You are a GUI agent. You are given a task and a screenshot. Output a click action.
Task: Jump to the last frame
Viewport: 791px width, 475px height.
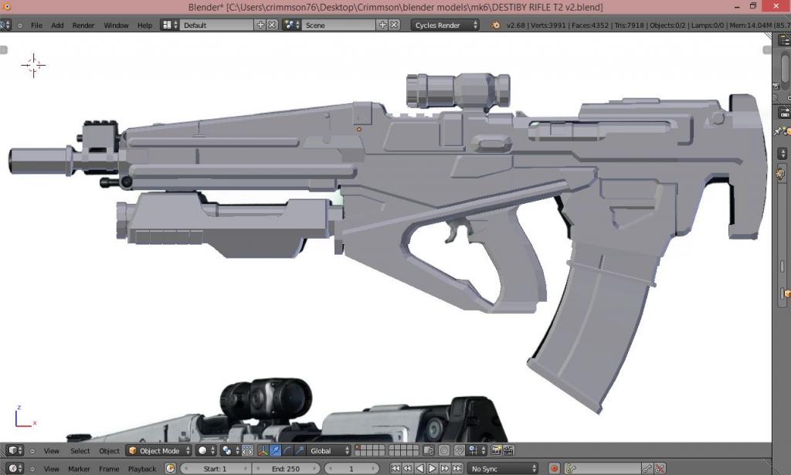point(457,469)
